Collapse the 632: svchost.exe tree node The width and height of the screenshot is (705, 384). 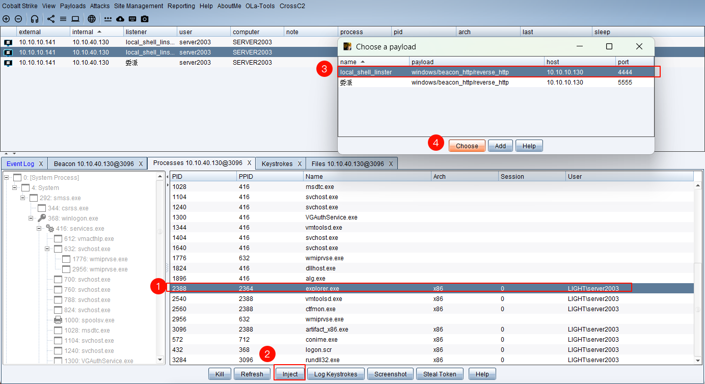[x=47, y=249]
